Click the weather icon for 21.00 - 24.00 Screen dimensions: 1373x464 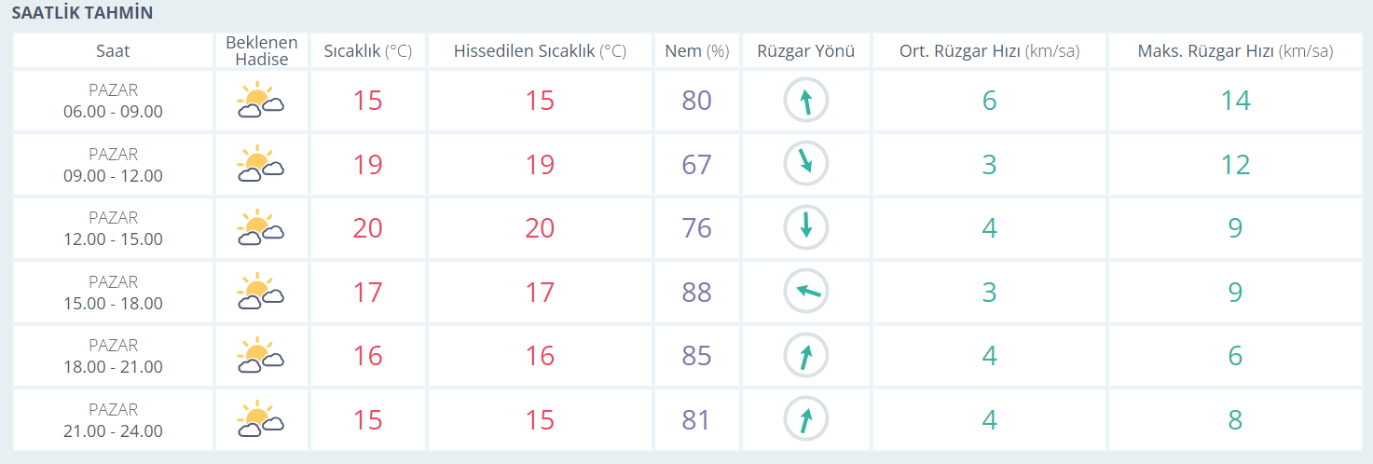pyautogui.click(x=261, y=419)
